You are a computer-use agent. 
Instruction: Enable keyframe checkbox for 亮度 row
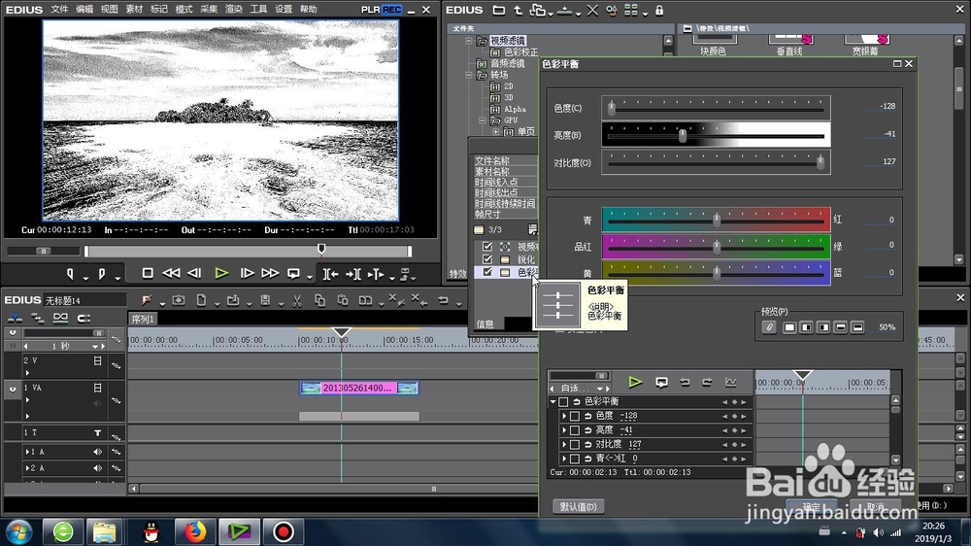tap(575, 430)
